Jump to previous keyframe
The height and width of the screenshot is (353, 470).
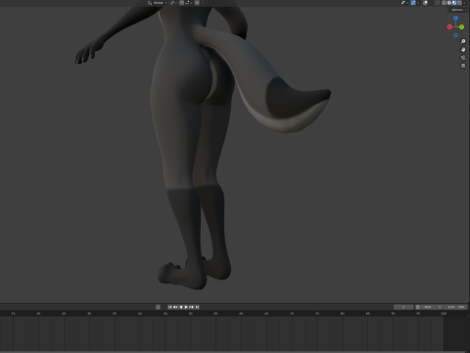(x=175, y=307)
